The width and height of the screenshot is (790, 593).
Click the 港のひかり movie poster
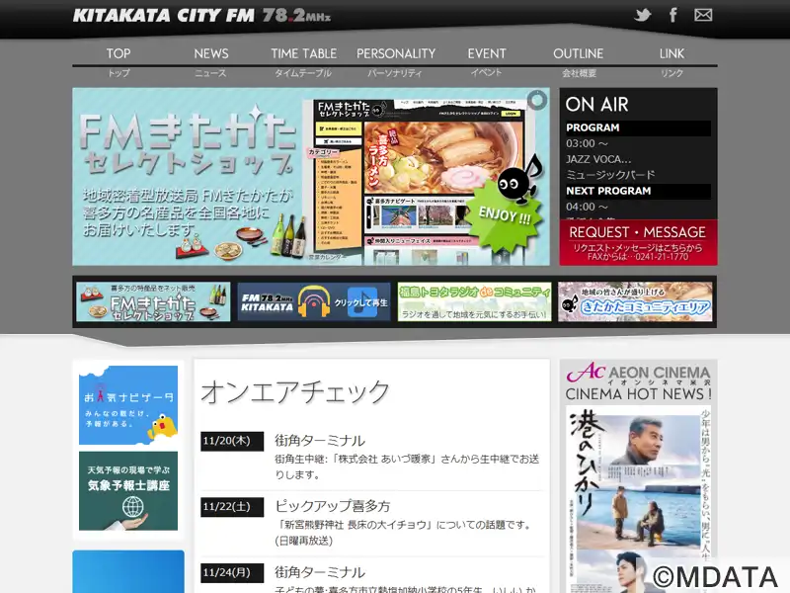pyautogui.click(x=638, y=499)
